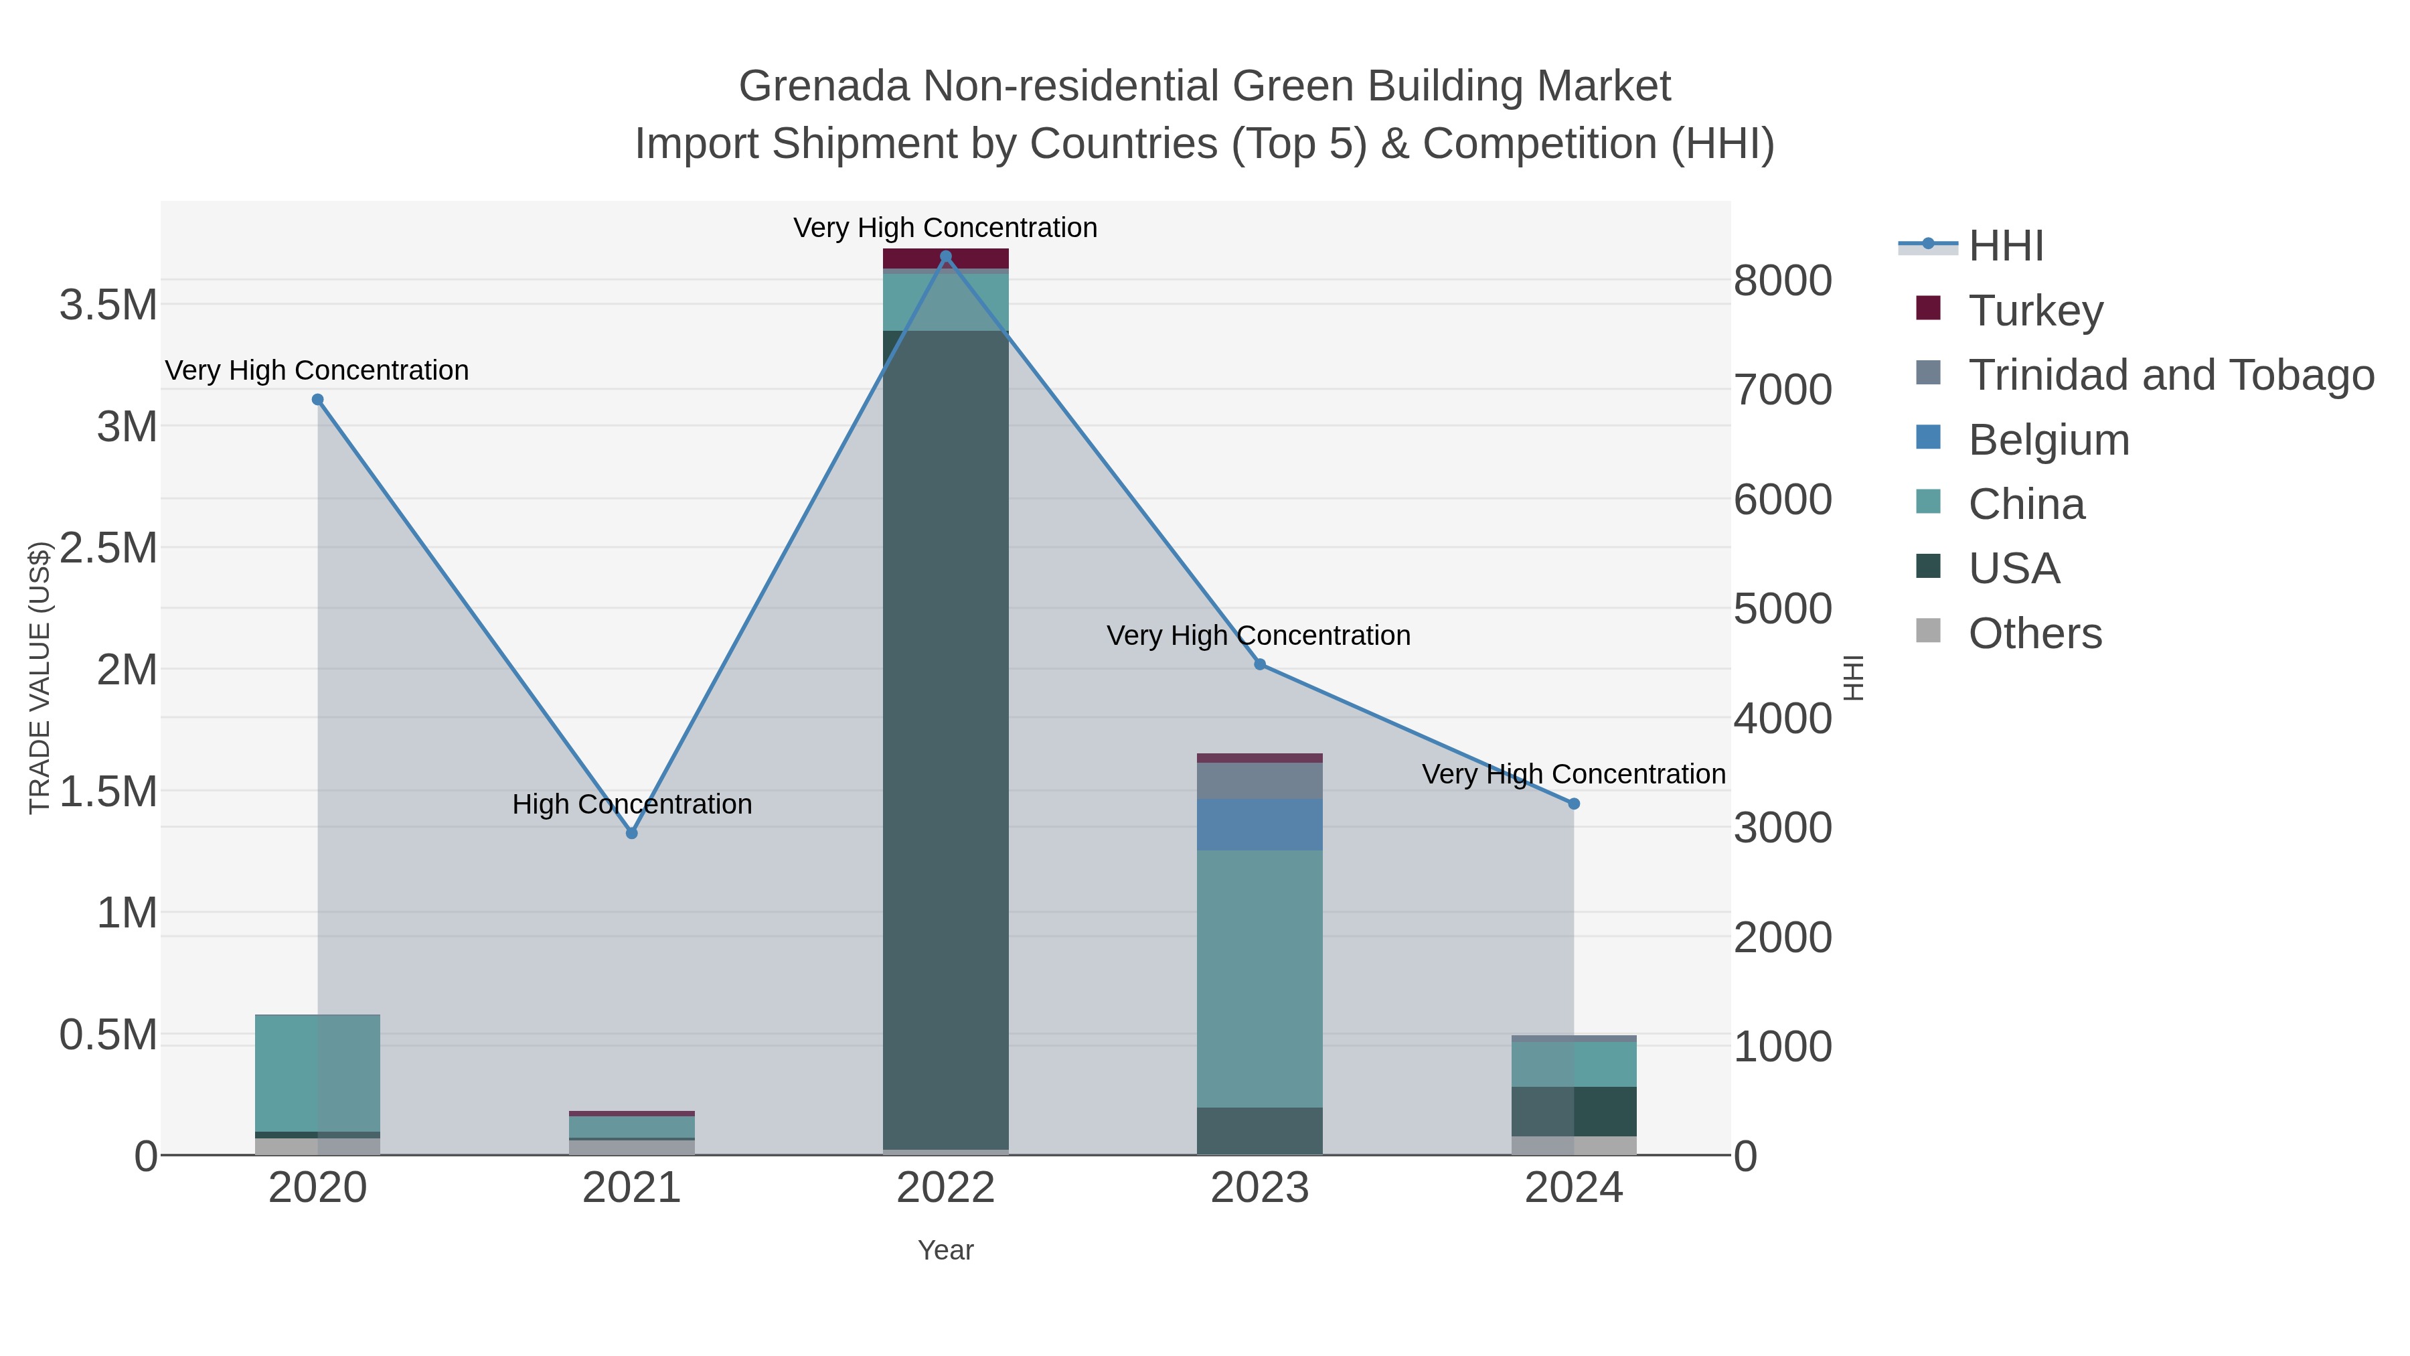Toggle China series in legend

tap(2000, 504)
